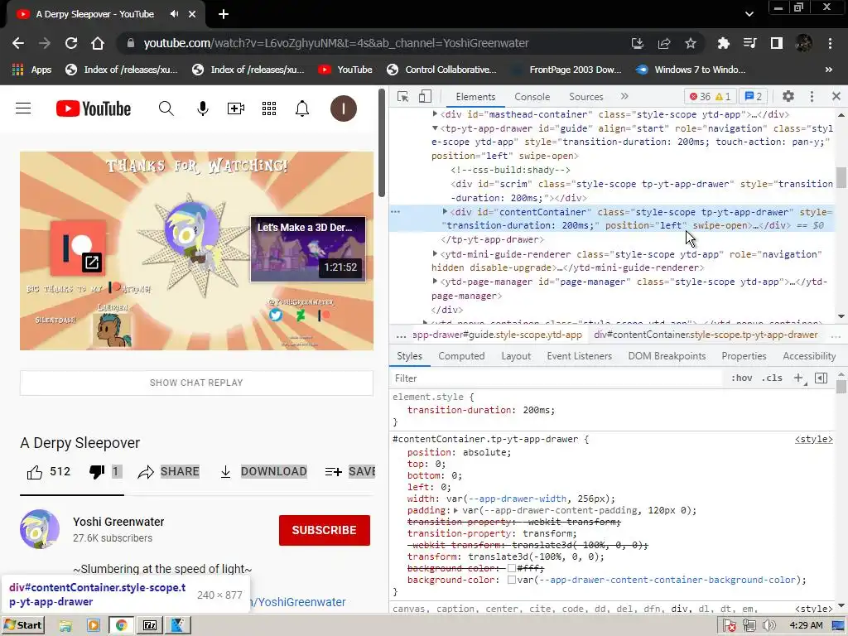Click SHOW CHAT REPLAY
Screen dimensions: 848x636
pyautogui.click(x=196, y=383)
